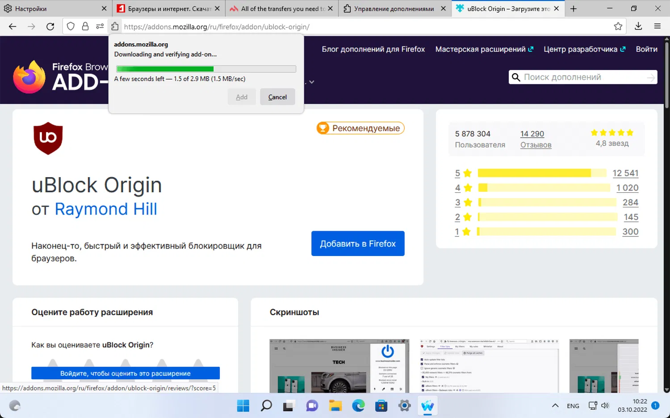Viewport: 670px width, 418px height.
Task: Open the site permissions icon in address bar
Action: click(x=100, y=27)
